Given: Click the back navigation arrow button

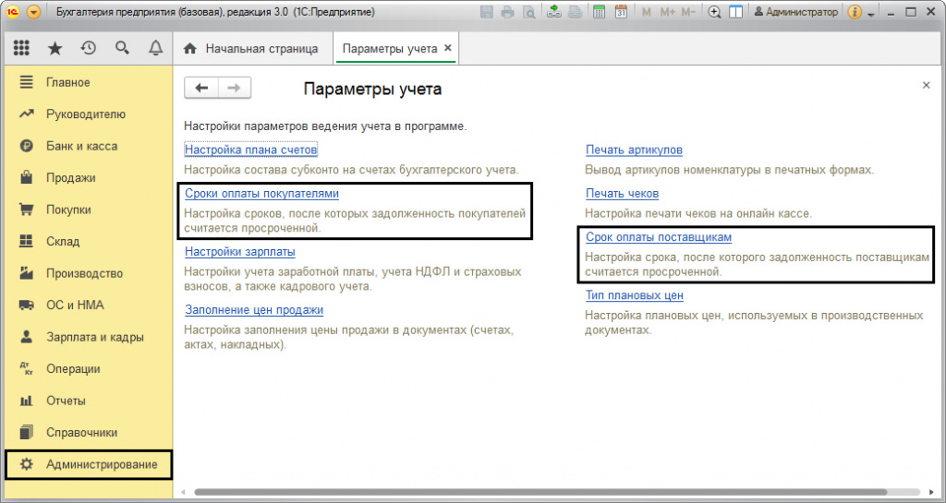Looking at the screenshot, I should [x=201, y=88].
